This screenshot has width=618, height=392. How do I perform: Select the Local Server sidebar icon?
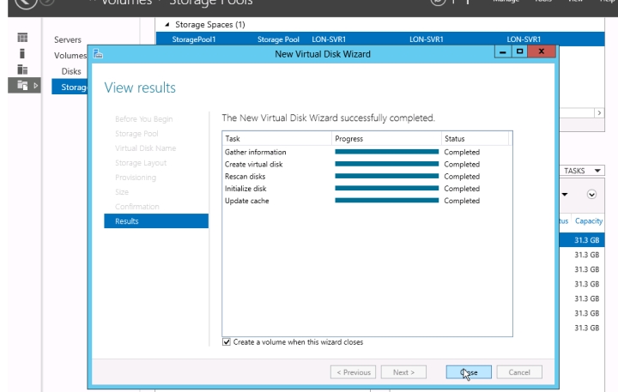23,54
